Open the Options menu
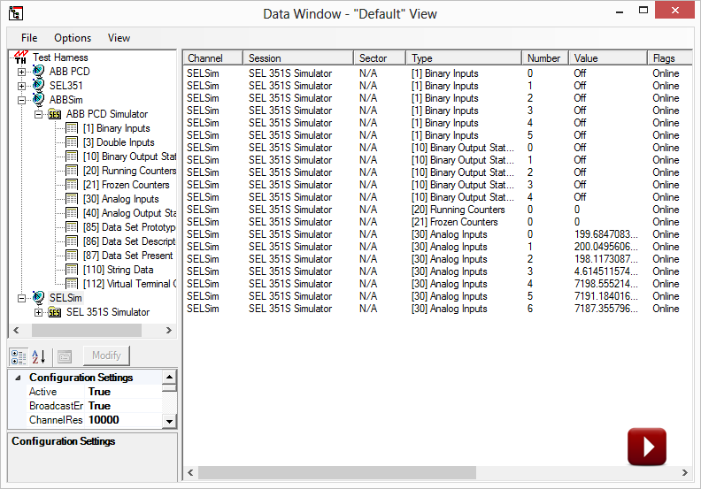701x489 pixels. click(x=73, y=38)
